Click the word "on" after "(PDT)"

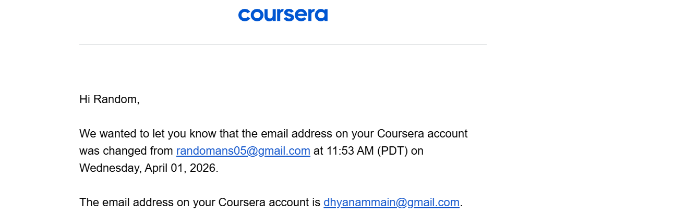click(x=417, y=151)
